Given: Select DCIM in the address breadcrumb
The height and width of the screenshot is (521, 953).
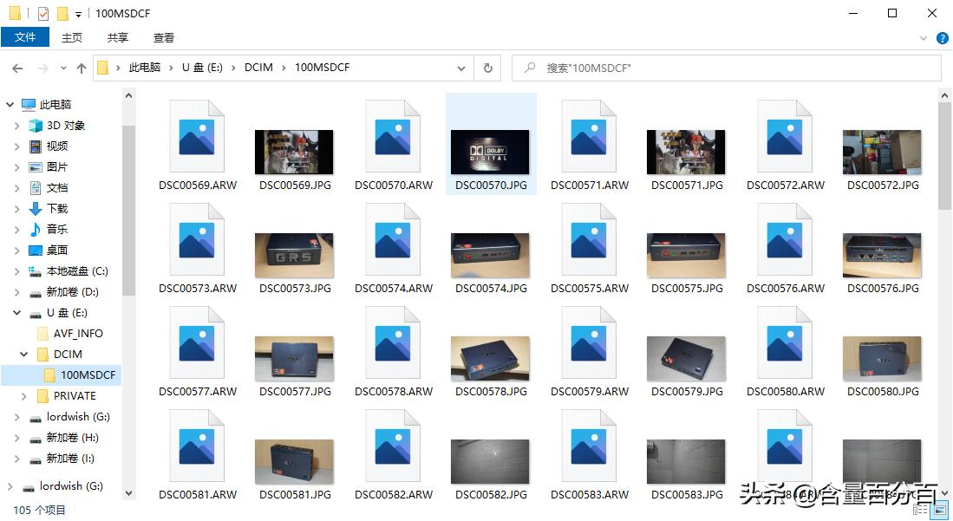Looking at the screenshot, I should (258, 68).
